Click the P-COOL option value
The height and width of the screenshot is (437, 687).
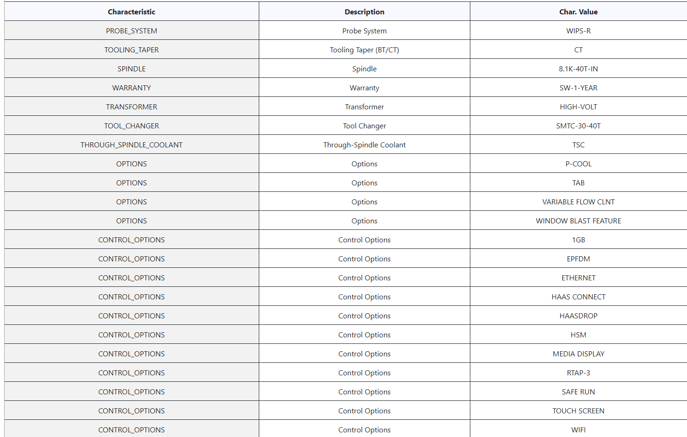pyautogui.click(x=578, y=164)
